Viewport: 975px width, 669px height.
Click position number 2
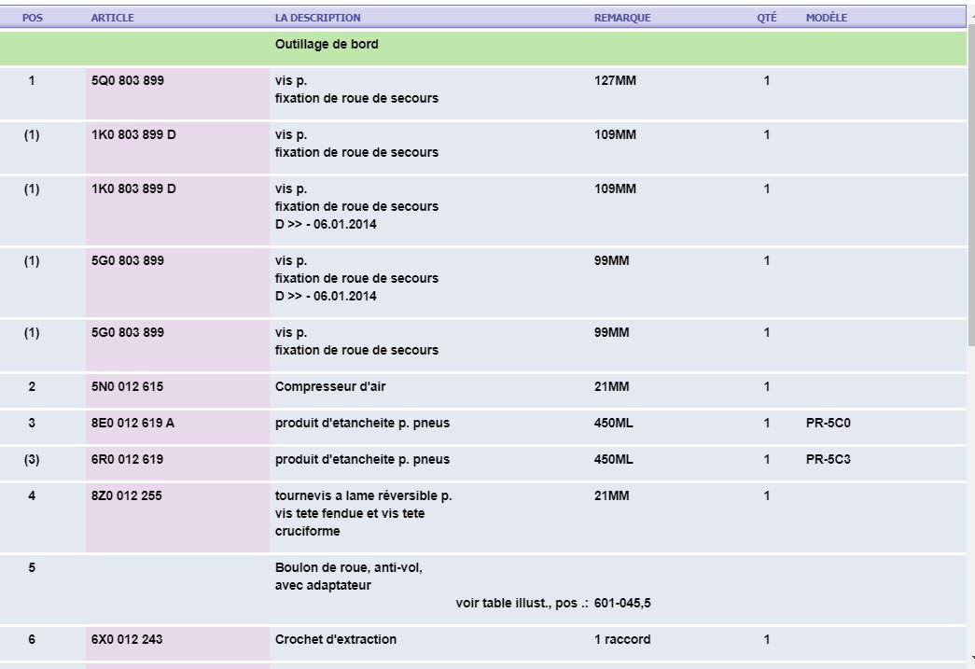click(x=32, y=386)
